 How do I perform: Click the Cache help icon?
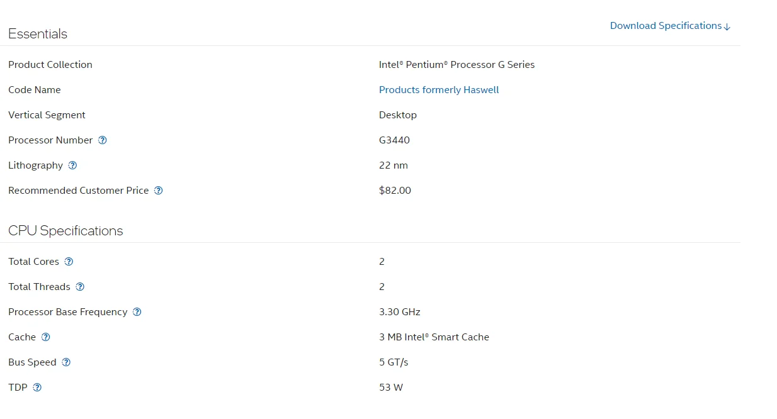(45, 337)
